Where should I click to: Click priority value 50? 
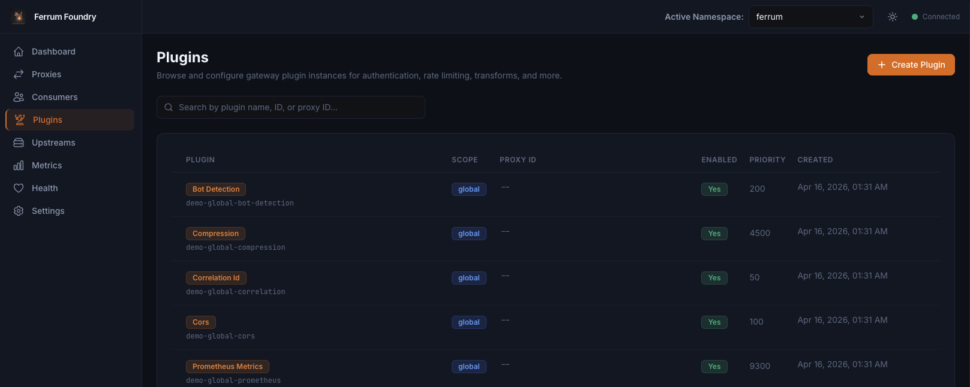pyautogui.click(x=755, y=277)
